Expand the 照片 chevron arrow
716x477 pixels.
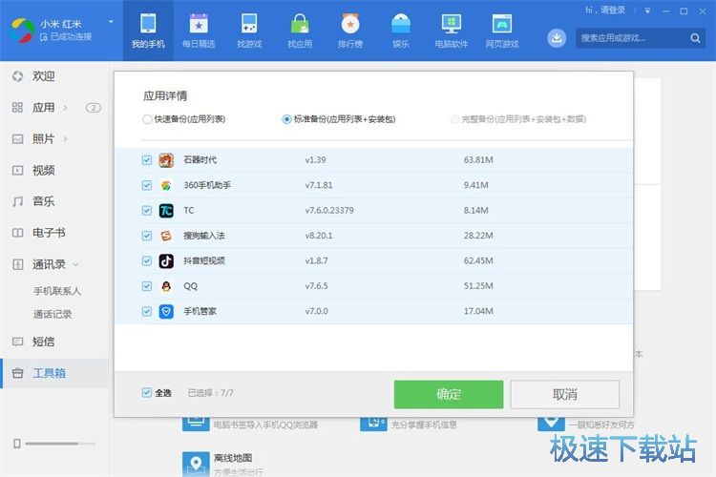point(65,138)
